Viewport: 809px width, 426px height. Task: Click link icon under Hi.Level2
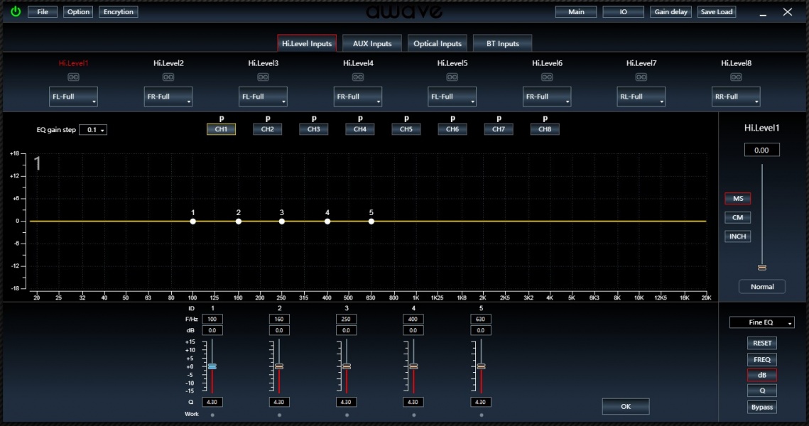tap(168, 77)
